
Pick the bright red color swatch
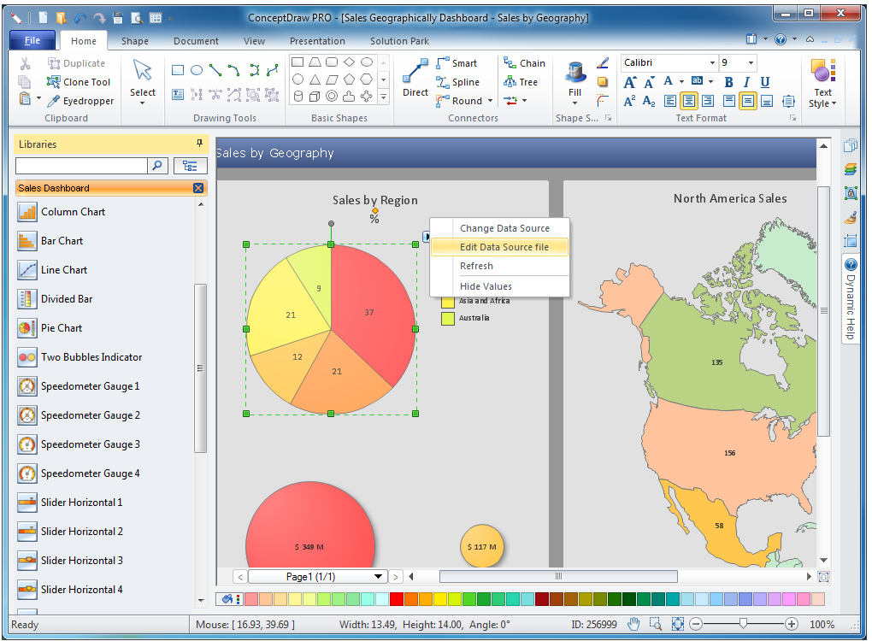pos(396,599)
